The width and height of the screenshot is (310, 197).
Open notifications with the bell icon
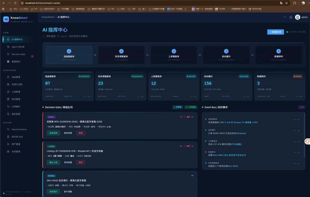tap(291, 17)
